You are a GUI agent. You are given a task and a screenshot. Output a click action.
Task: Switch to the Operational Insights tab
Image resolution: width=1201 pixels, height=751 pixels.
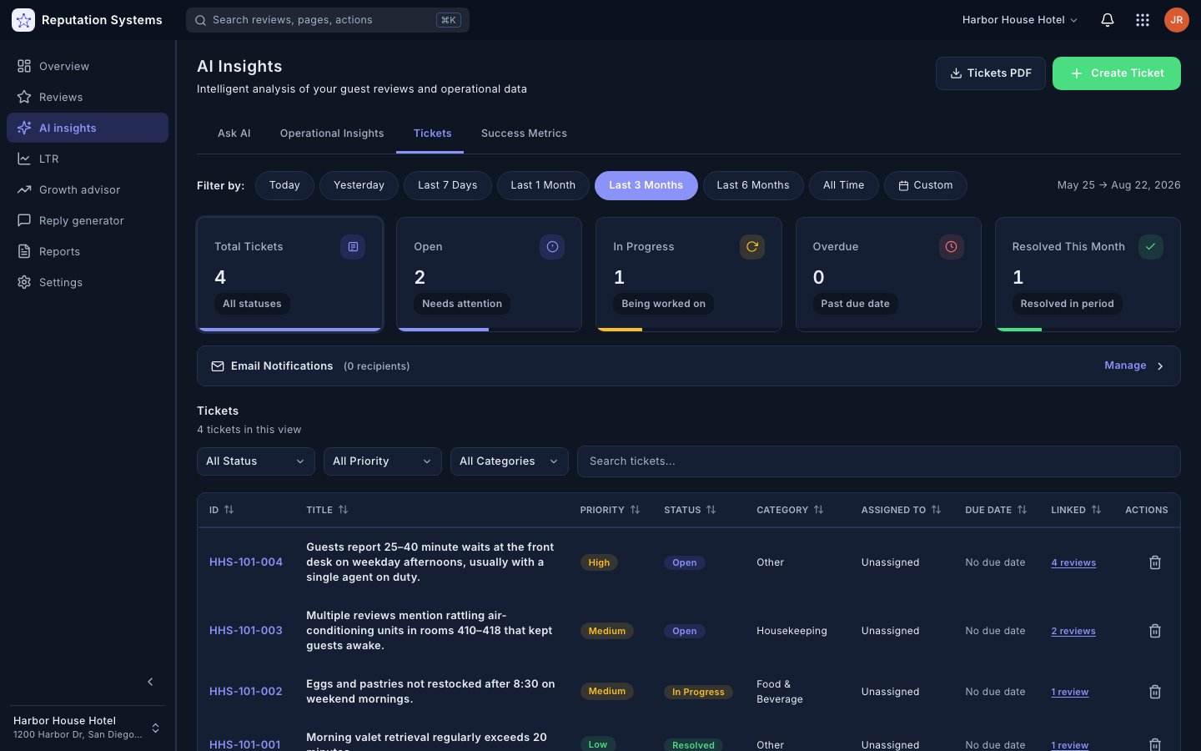(x=332, y=134)
